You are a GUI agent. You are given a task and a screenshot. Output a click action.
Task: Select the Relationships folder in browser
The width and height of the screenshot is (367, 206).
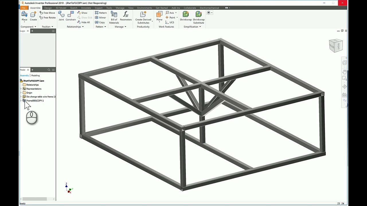(x=32, y=85)
